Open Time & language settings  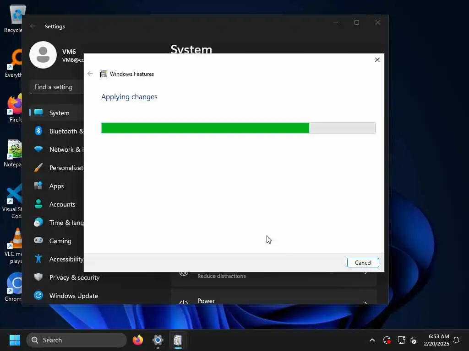tap(57, 223)
